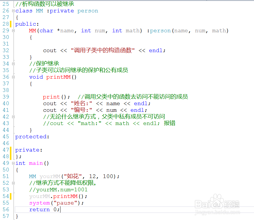This screenshot has width=254, height=221.
Task: Click the 'person' base initializer call on line 29
Action: (160, 31)
